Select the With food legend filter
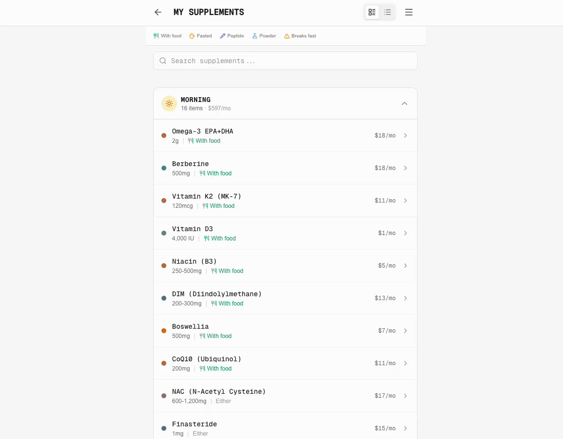The width and height of the screenshot is (563, 439). (x=167, y=36)
